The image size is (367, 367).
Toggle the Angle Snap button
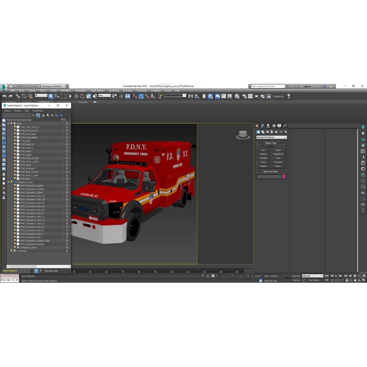[x=141, y=96]
